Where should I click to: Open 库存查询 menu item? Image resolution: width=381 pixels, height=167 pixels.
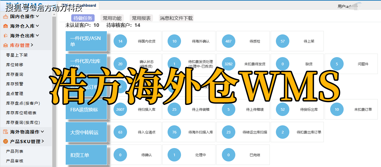click(x=15, y=74)
